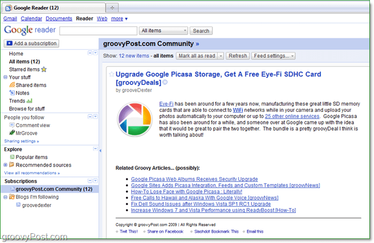Image resolution: width=374 pixels, height=243 pixels.
Task: Open People you follow options dropdown arrow
Action: click(96, 116)
